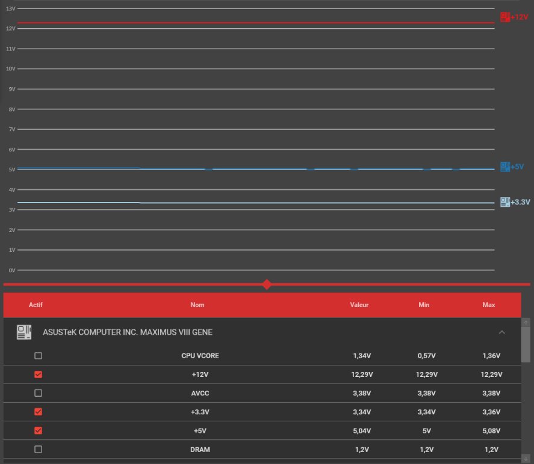Viewport: 534px width, 464px height.
Task: Enable the CPU VCORE checkbox
Action: (x=39, y=356)
